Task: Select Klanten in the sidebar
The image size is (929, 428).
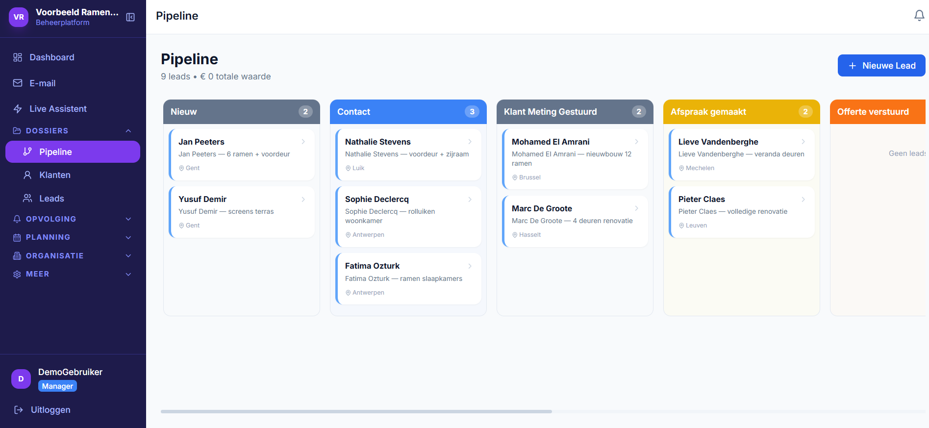Action: [x=73, y=175]
